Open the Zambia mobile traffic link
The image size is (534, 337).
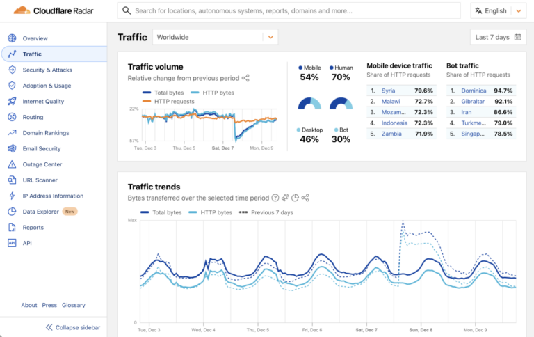391,134
